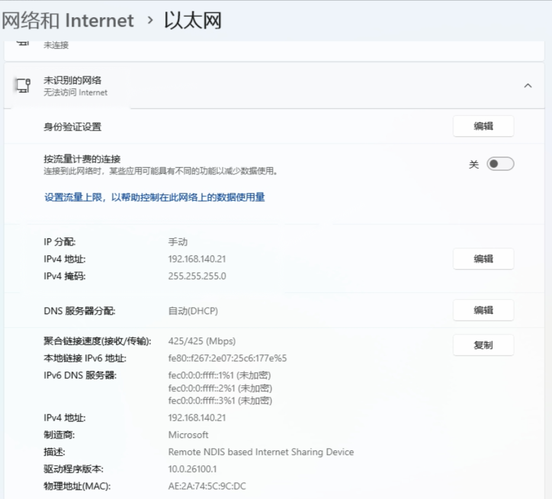Select subnet mask 255.255.255.0
The image size is (552, 499).
197,276
